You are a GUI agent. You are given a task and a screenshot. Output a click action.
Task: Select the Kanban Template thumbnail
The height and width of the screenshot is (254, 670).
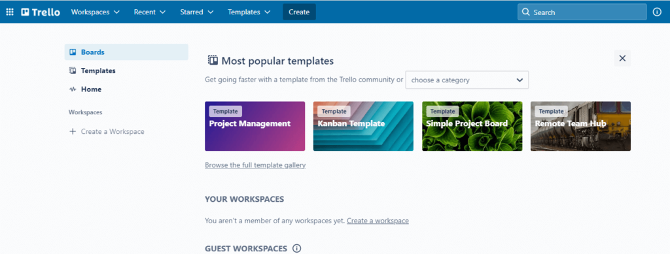[x=363, y=126]
